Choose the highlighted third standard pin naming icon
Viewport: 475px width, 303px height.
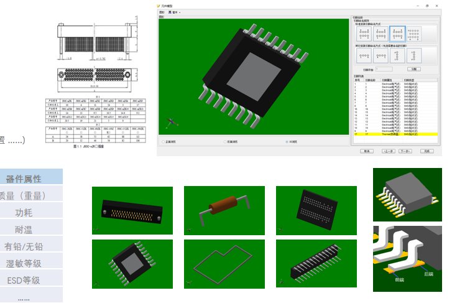tap(397, 34)
